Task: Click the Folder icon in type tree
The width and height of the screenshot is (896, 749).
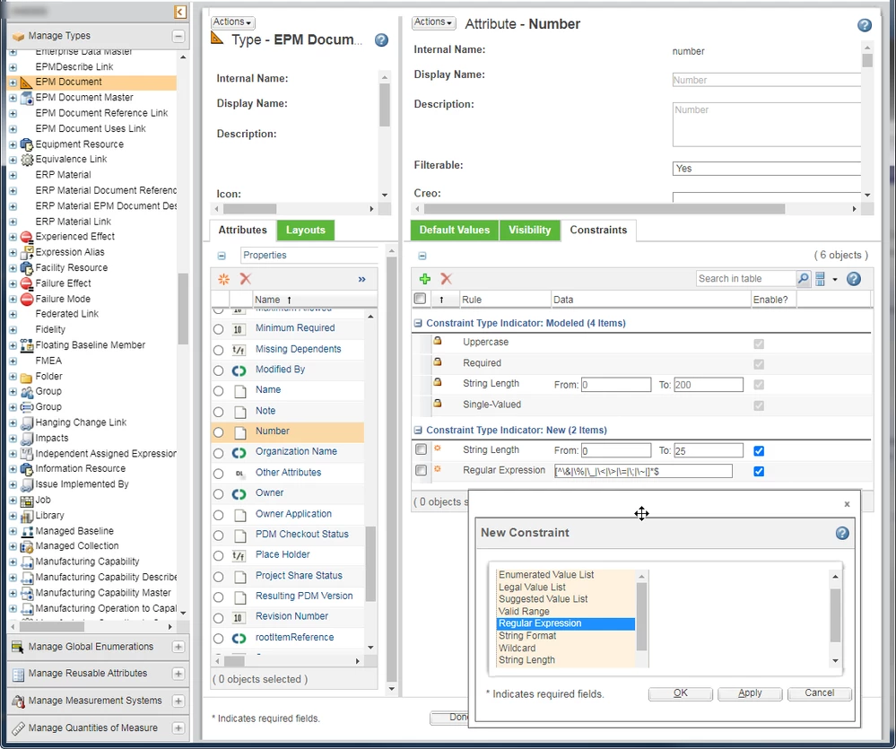Action: click(26, 377)
